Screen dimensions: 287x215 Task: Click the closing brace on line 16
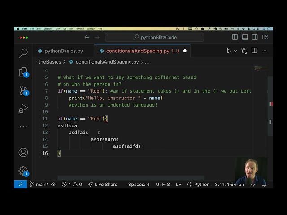pos(59,153)
